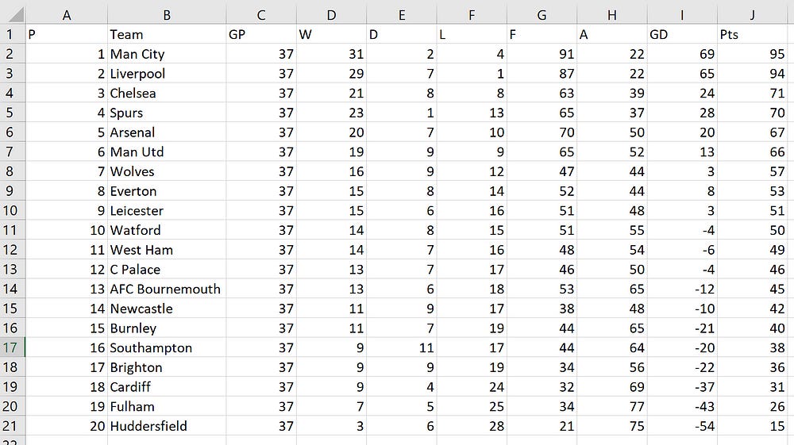
Task: Click Arsenal's goals for value 70
Action: [x=542, y=132]
